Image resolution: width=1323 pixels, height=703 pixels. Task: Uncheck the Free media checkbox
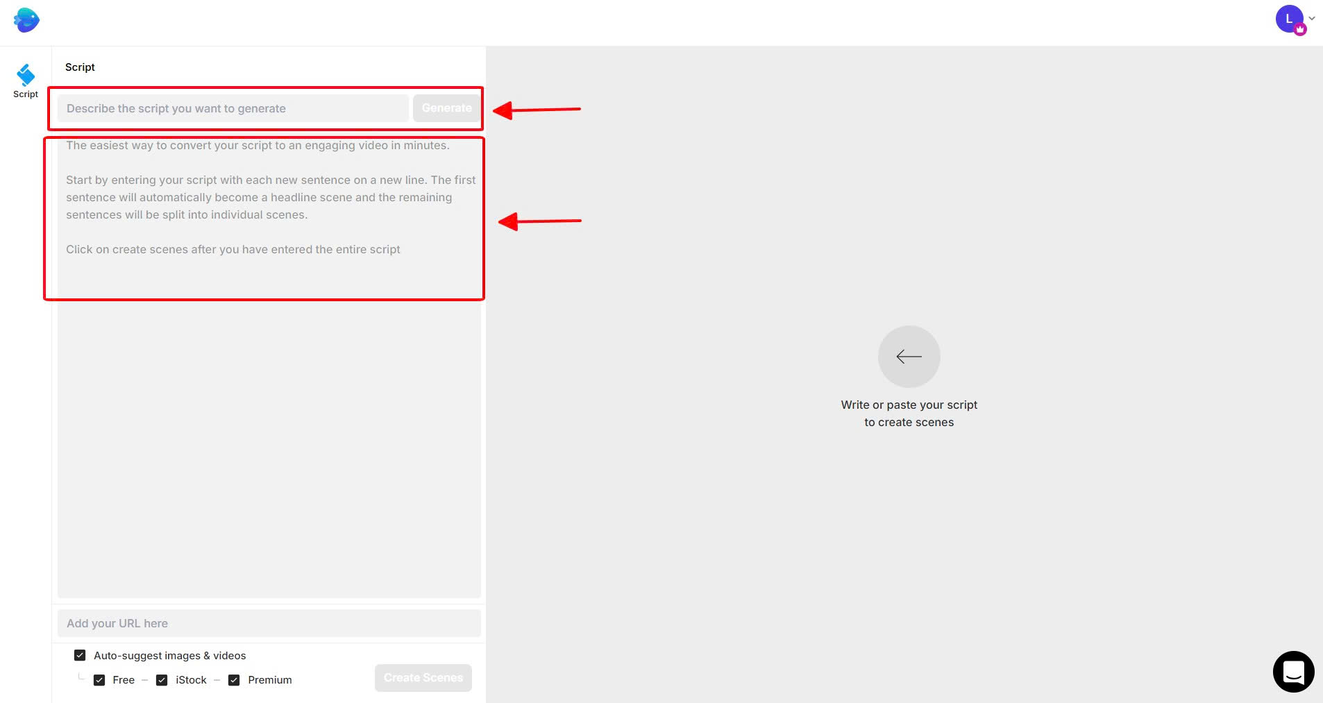[x=99, y=680]
